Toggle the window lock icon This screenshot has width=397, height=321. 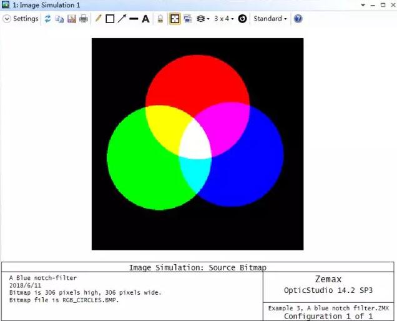tap(160, 19)
